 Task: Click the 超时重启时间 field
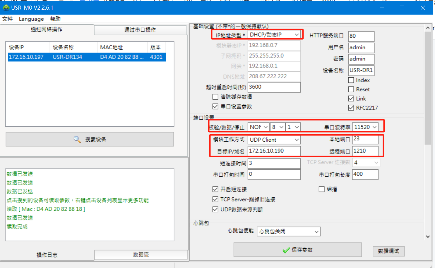(x=274, y=87)
